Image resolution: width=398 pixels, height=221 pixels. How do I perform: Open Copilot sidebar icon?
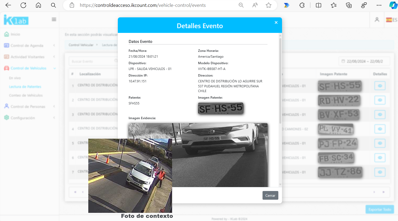point(393,5)
